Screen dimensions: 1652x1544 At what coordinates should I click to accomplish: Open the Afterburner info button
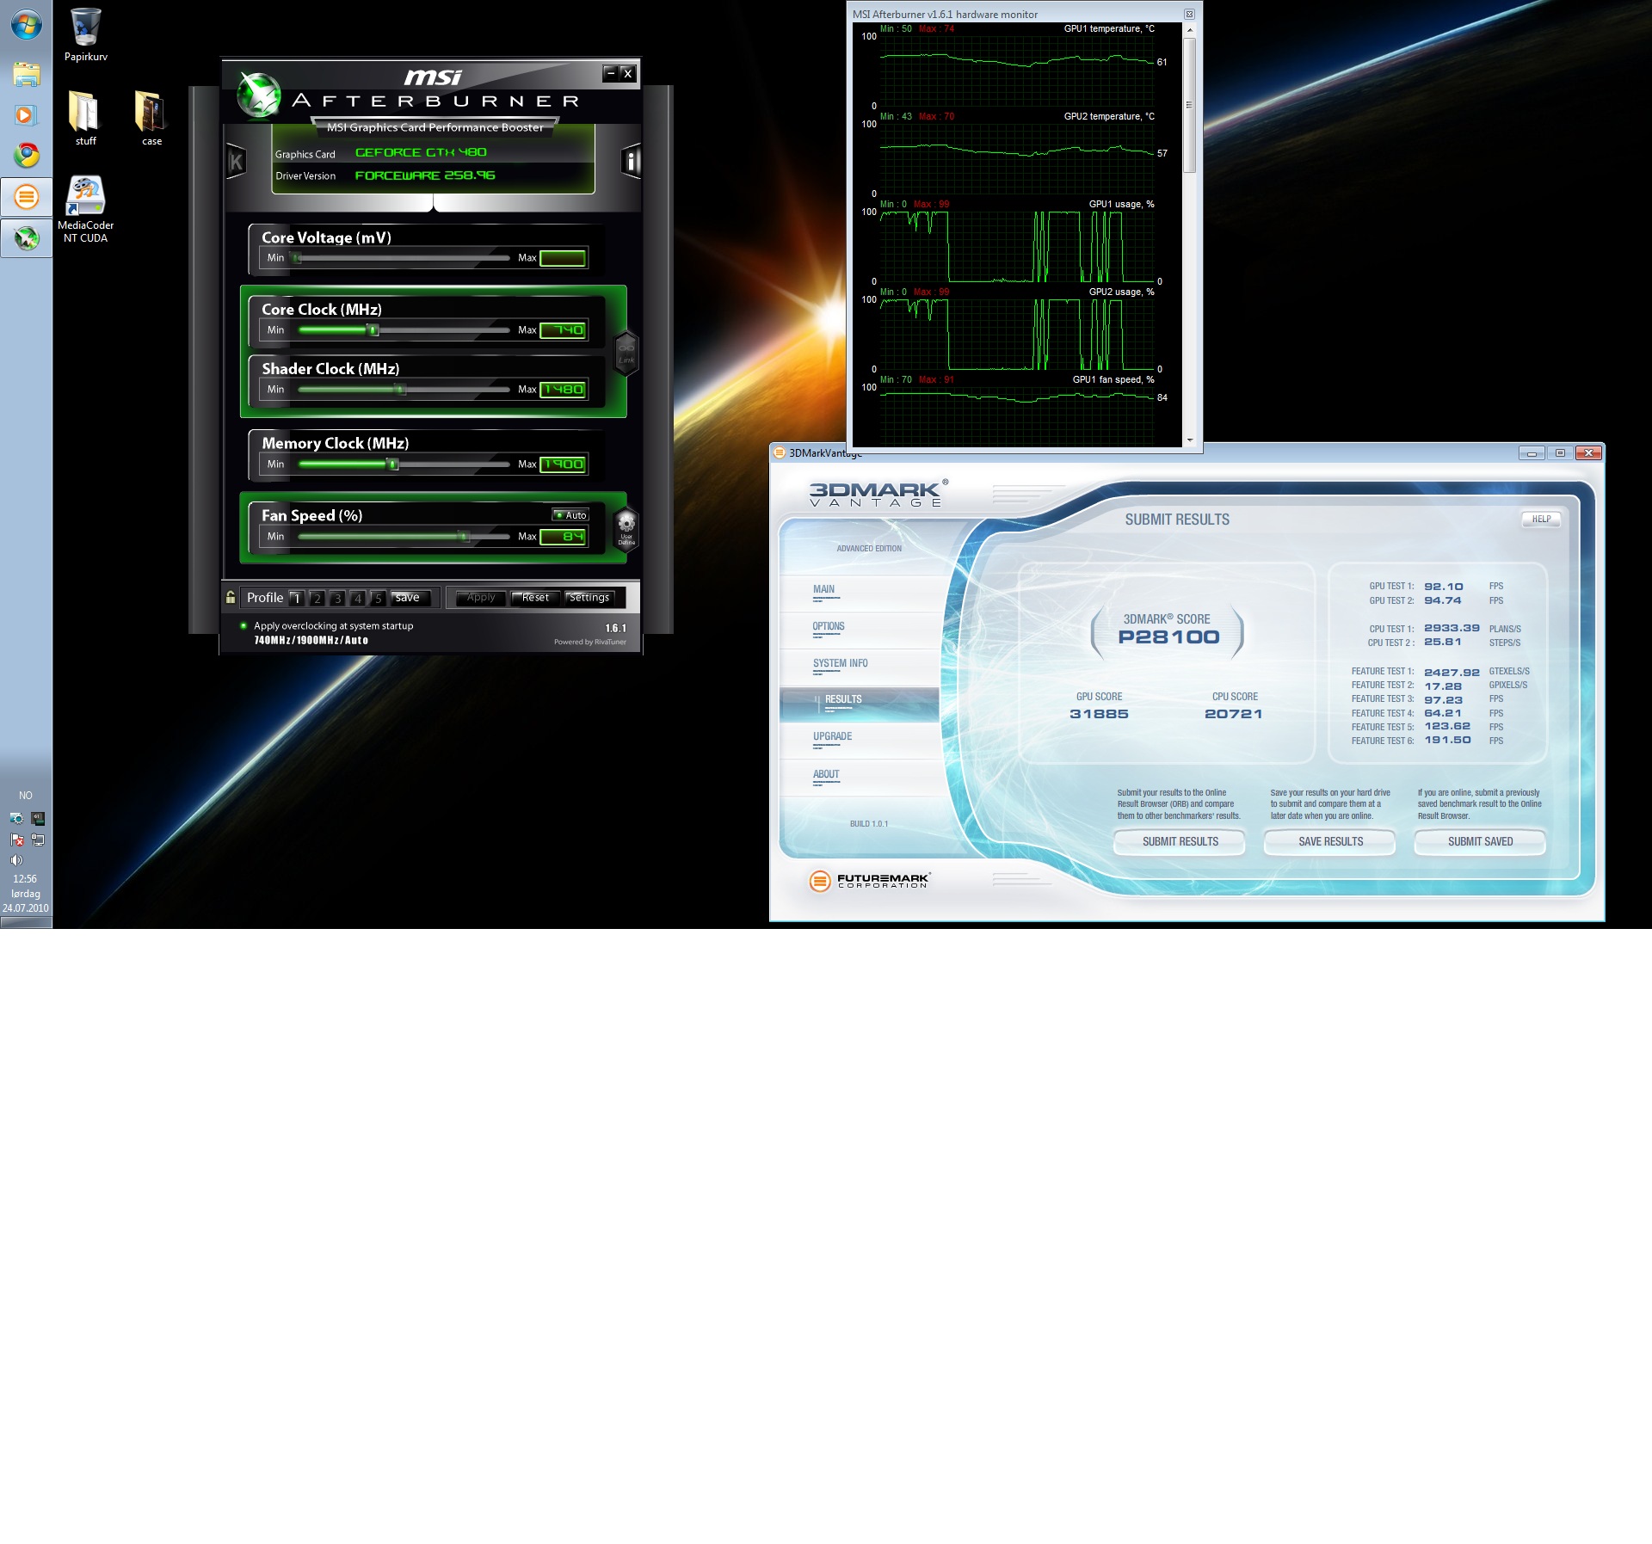pyautogui.click(x=631, y=161)
